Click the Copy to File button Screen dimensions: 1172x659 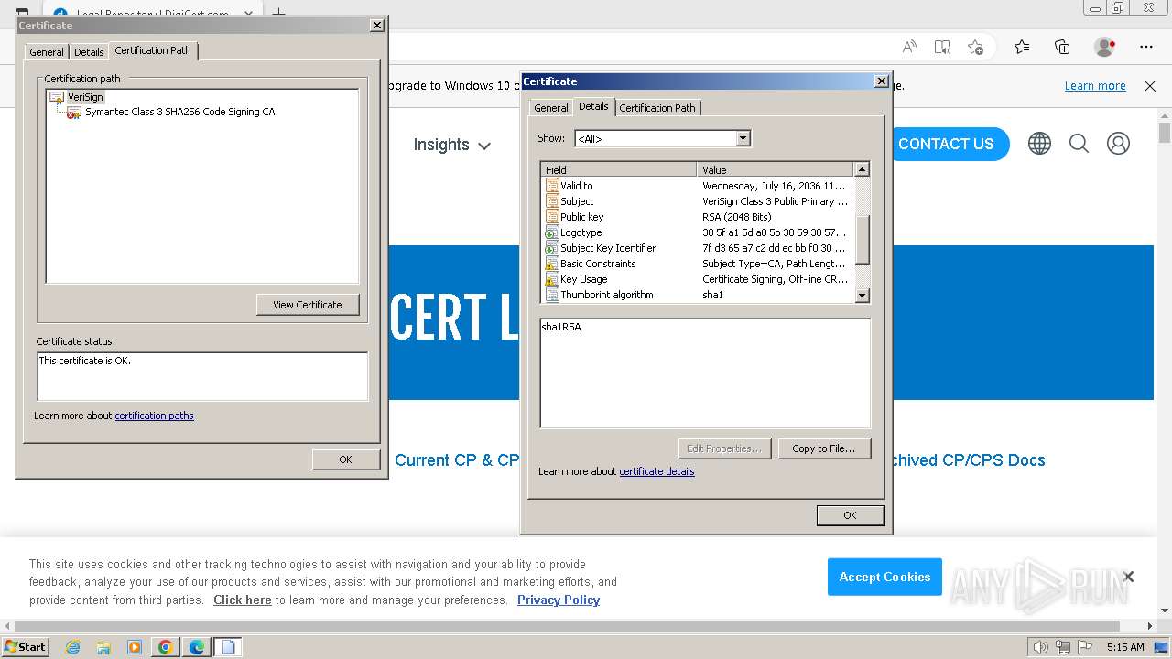[x=824, y=448]
